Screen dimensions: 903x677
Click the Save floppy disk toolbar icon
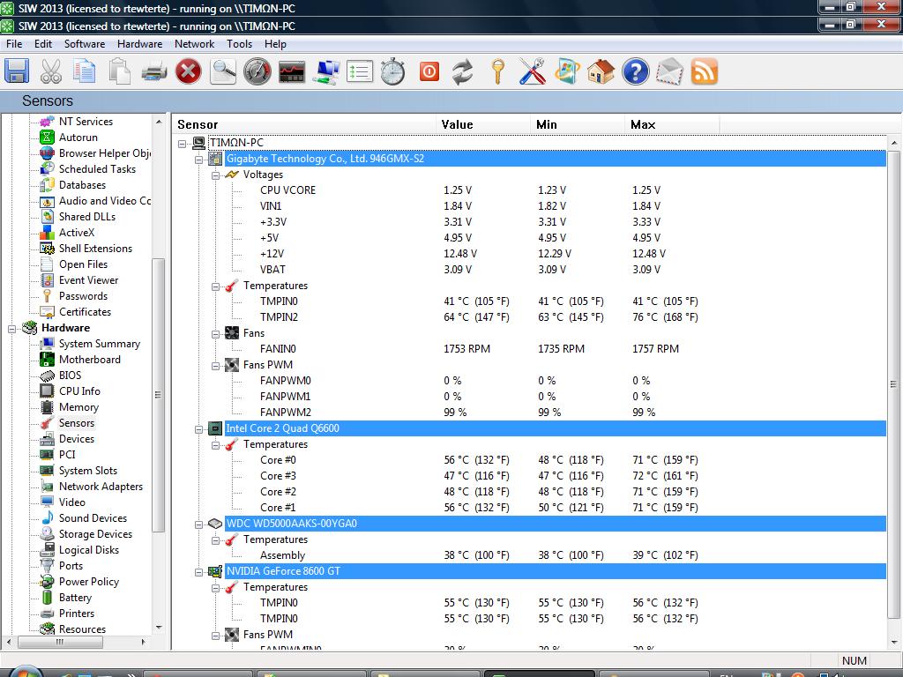point(17,72)
